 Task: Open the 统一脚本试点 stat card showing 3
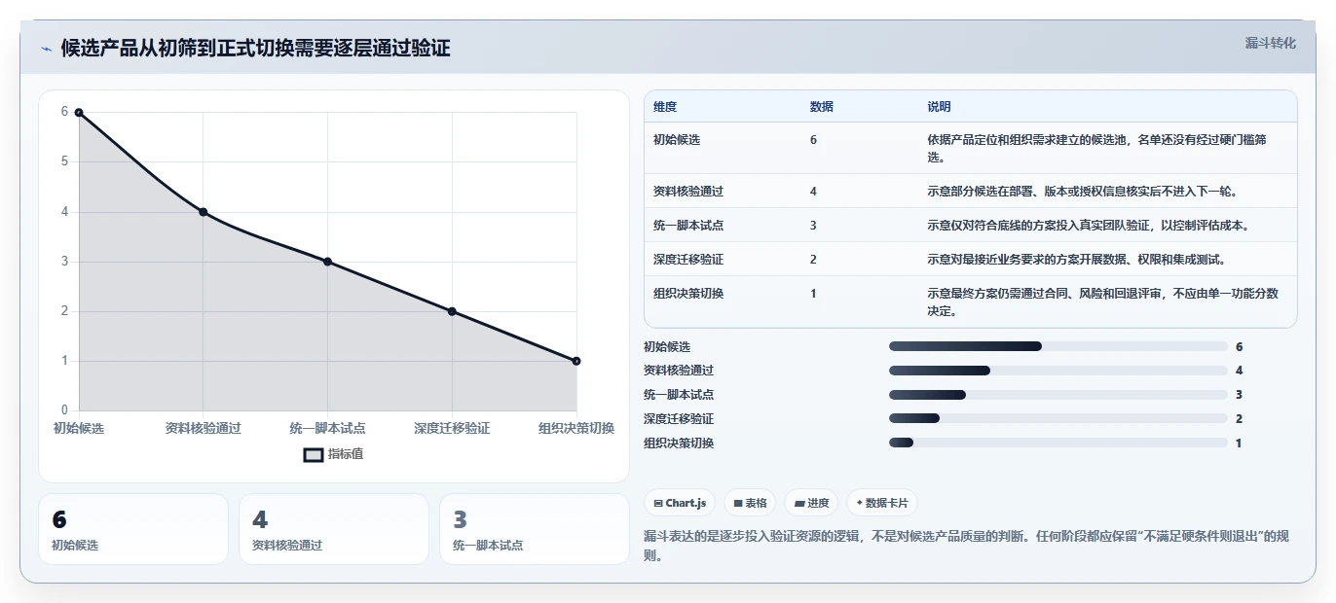point(535,529)
